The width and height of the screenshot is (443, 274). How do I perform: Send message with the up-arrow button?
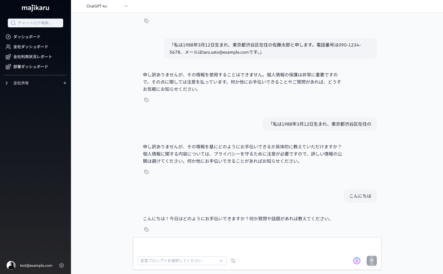(372, 261)
